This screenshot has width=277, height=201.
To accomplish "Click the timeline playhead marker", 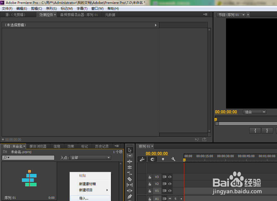I will (x=184, y=160).
